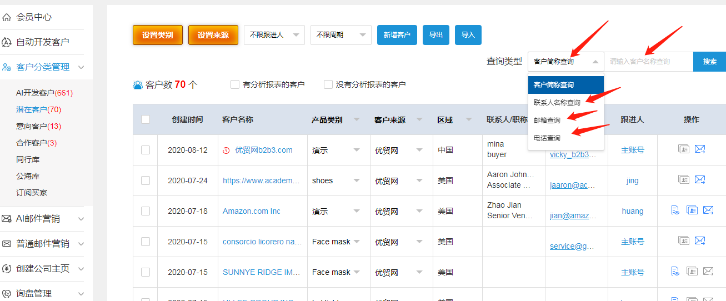Send mail icon for 优贸网b2b3.com row
Image resolution: width=726 pixels, height=301 pixels.
click(700, 149)
